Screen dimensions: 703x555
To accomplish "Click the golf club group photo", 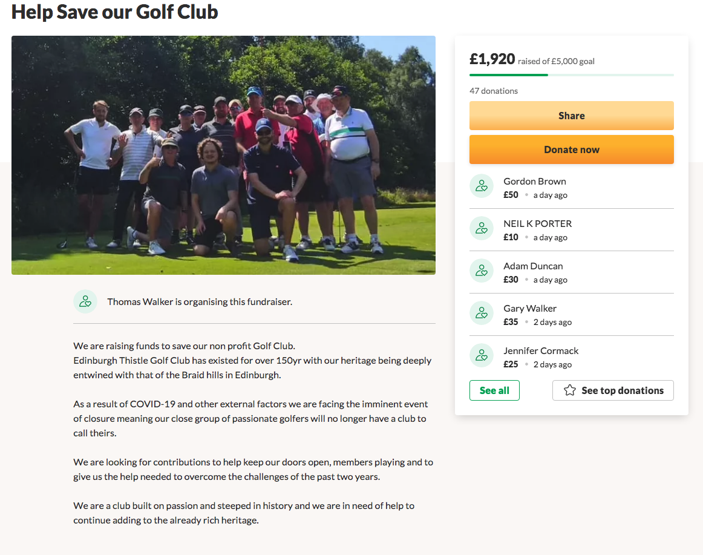I will pyautogui.click(x=223, y=154).
